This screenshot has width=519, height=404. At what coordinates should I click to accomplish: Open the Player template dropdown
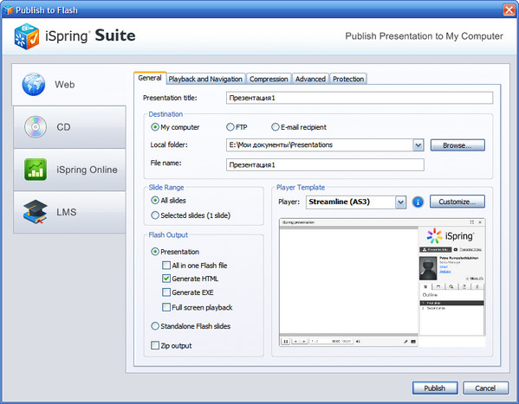400,202
